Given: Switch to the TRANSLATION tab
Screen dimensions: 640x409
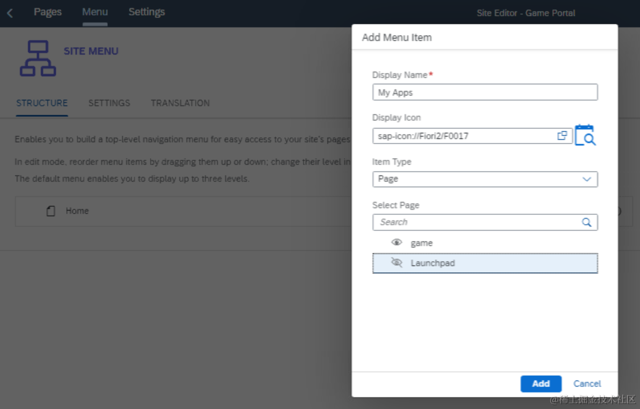Looking at the screenshot, I should coord(180,103).
